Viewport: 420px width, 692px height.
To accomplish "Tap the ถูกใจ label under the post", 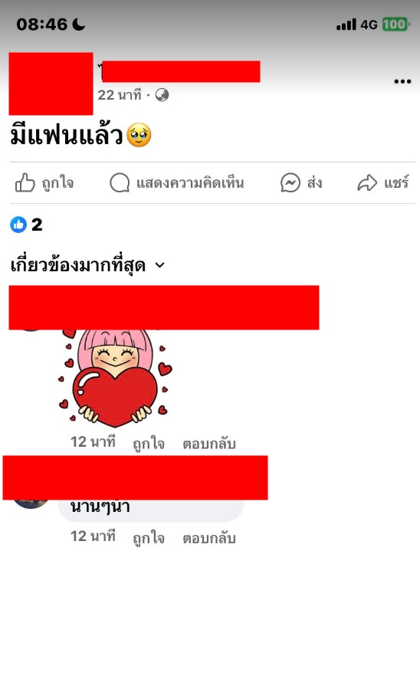I will tap(57, 182).
